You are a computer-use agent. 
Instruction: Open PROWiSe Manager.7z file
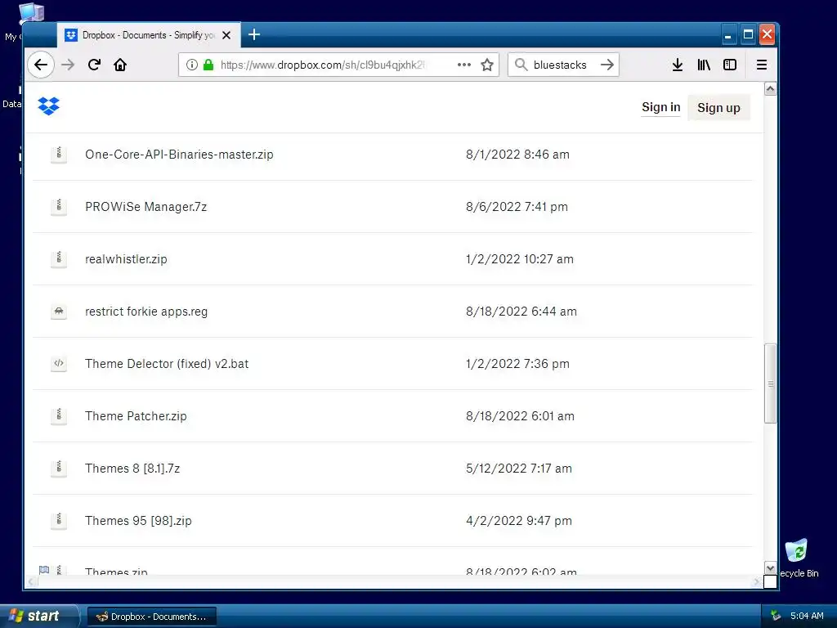pyautogui.click(x=145, y=207)
